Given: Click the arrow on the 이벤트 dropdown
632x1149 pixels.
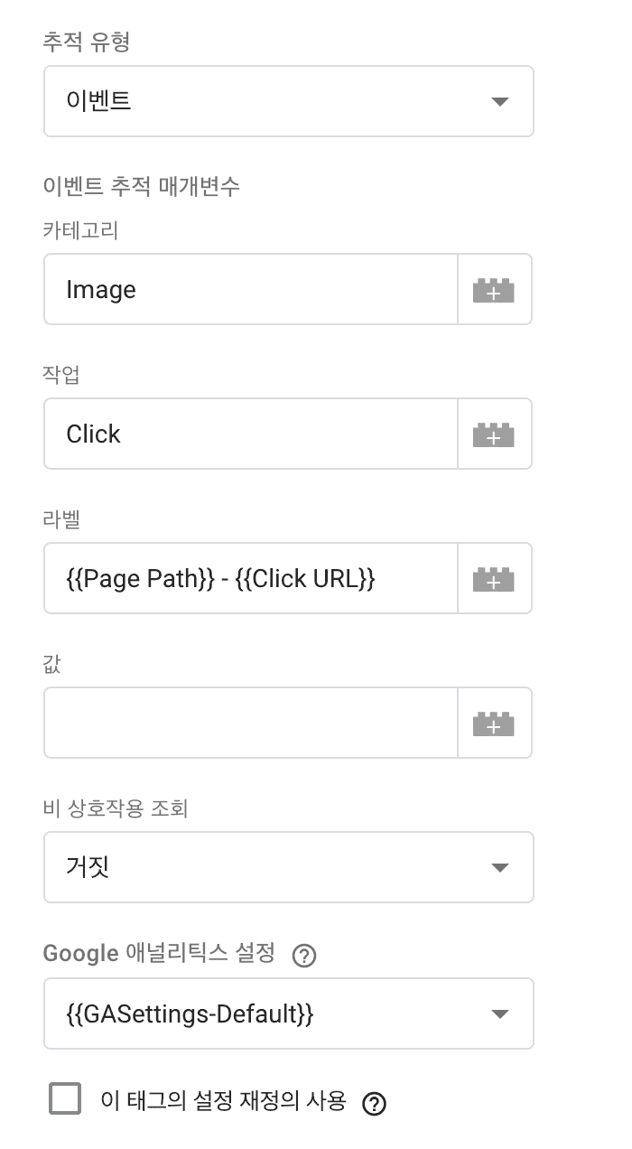Looking at the screenshot, I should pyautogui.click(x=500, y=102).
